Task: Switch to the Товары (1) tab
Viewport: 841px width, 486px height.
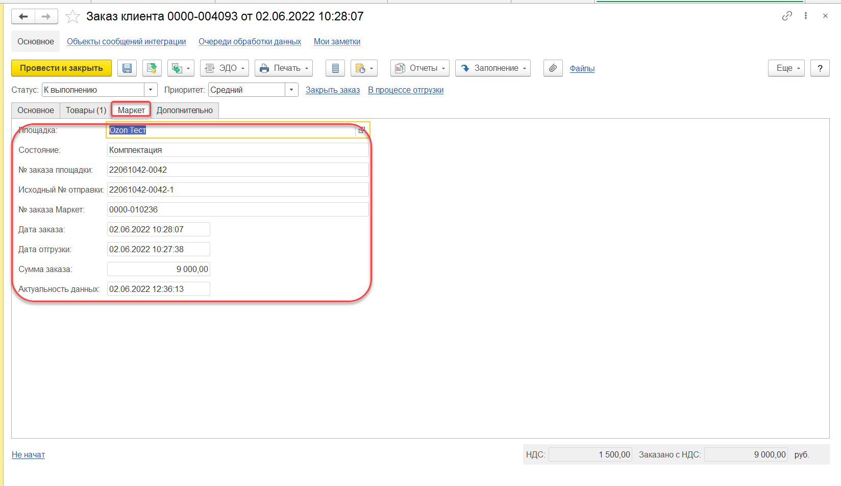Action: click(86, 111)
